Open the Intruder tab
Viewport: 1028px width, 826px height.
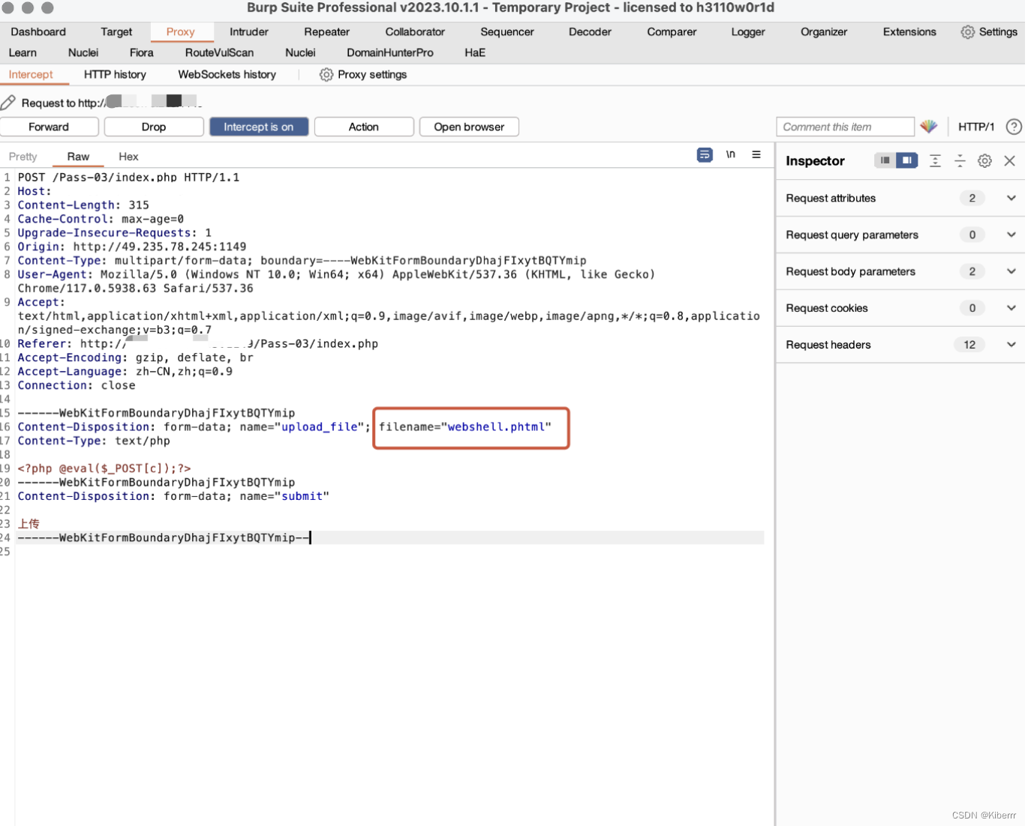tap(249, 31)
